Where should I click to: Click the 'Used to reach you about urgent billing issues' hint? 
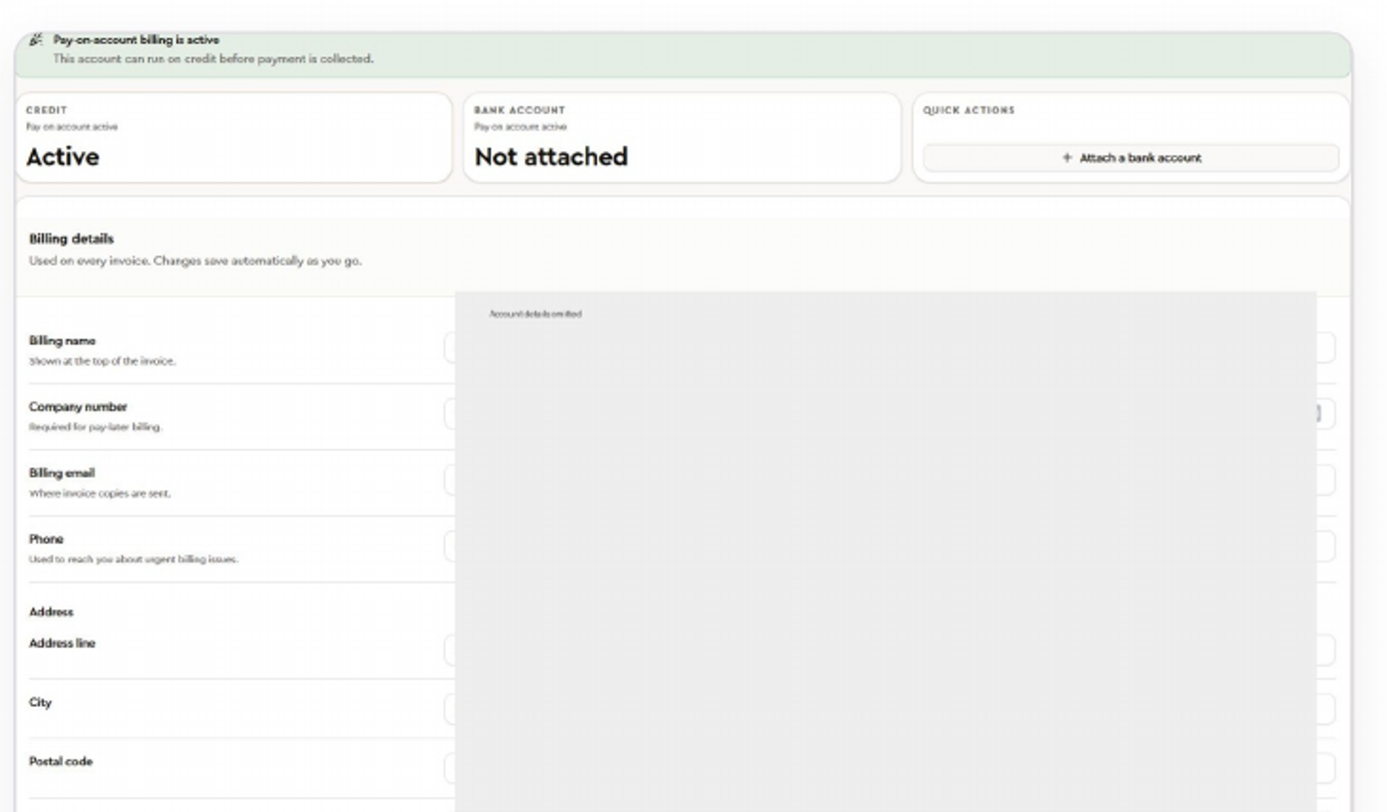[134, 559]
